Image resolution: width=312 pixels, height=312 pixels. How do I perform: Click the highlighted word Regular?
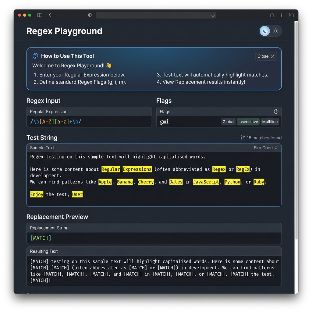tap(111, 169)
